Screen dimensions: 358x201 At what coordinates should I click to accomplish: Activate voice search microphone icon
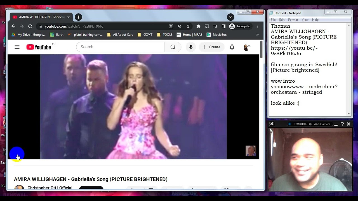click(191, 47)
